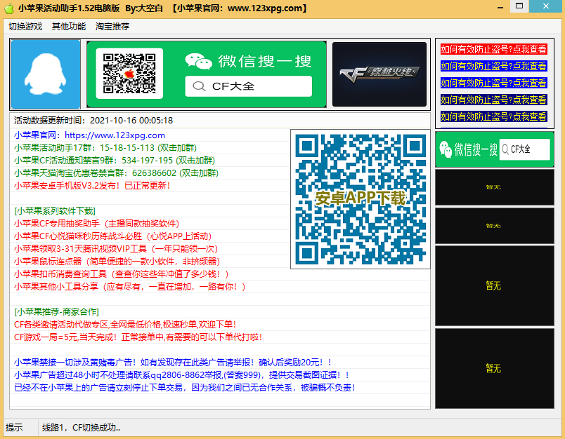Viewport: 565px width, 439px height.
Task: Open the 淘宝推荐 menu
Action: click(112, 26)
